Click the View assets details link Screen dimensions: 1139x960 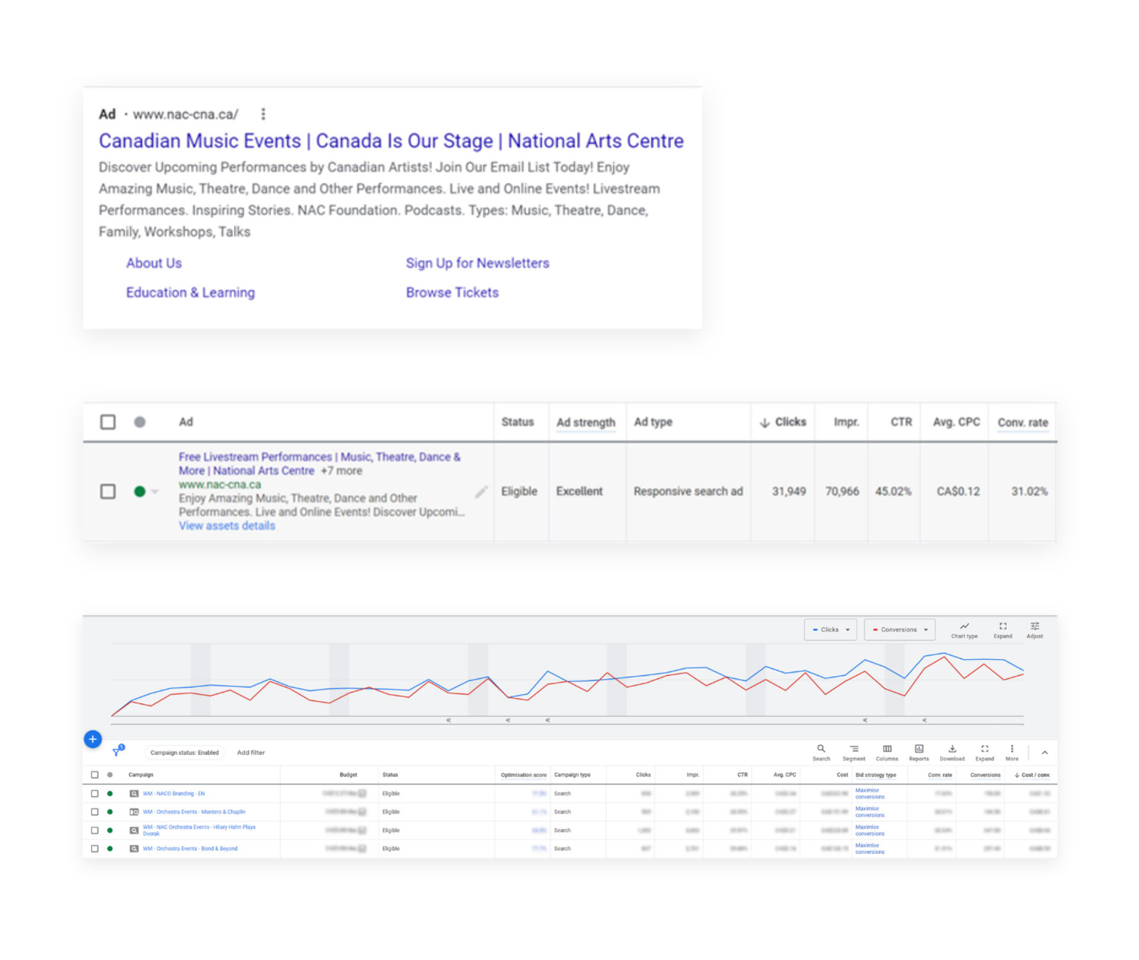click(x=227, y=526)
